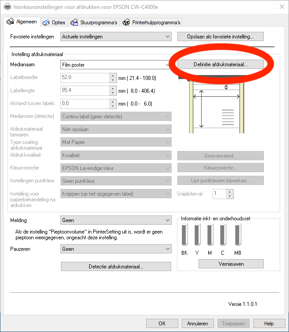Click the Geavanceerd button
Screen dimensions: 289x332
221,155
